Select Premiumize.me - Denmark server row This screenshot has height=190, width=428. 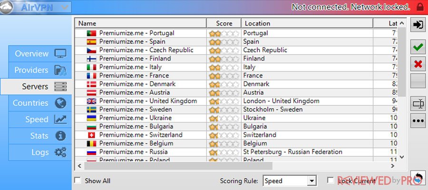[x=236, y=84]
